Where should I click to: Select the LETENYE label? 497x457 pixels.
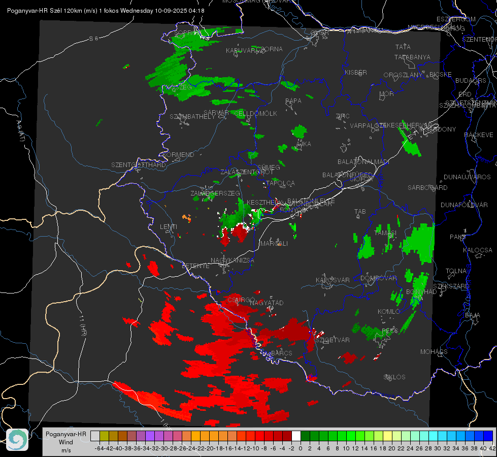(x=195, y=266)
